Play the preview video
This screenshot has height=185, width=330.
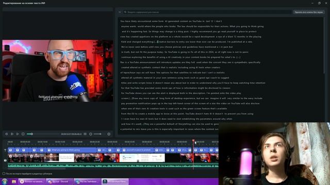(x=18, y=134)
